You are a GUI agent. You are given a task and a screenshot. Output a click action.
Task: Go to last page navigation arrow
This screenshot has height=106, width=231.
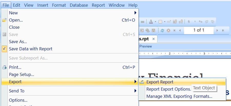click(223, 30)
